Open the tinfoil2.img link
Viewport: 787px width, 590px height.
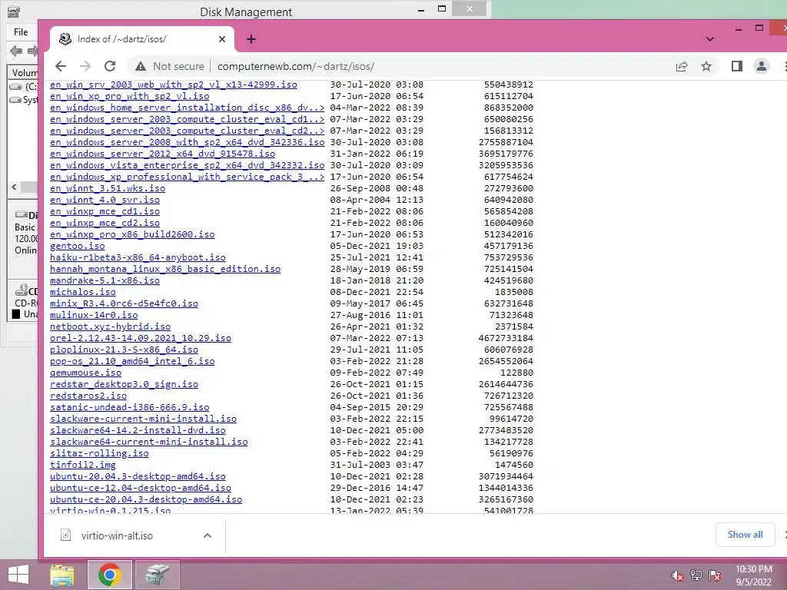tap(83, 466)
